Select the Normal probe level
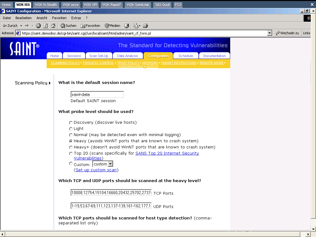The width and height of the screenshot is (316, 237). pos(71,135)
